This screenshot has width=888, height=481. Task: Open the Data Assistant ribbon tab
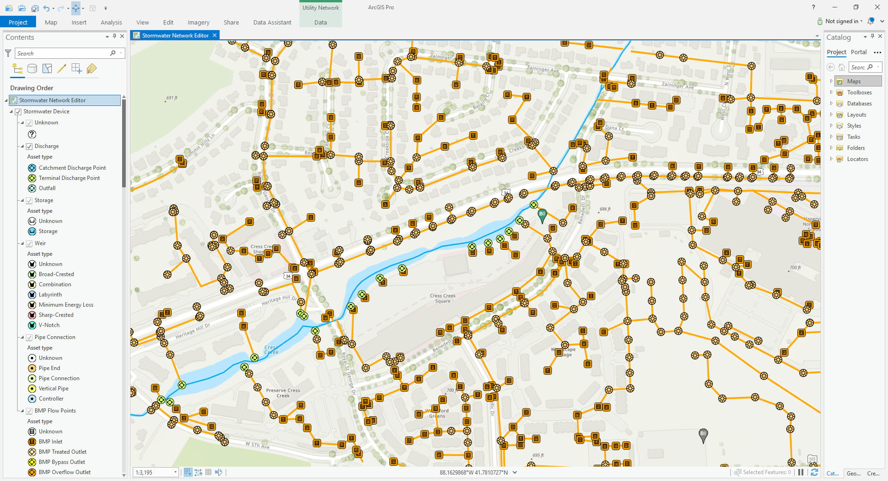[x=272, y=22]
